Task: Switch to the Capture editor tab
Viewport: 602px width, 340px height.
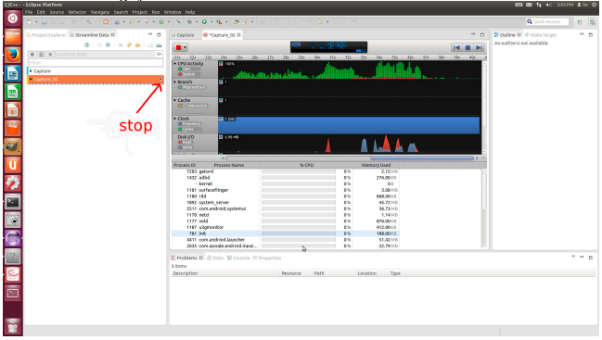Action: coord(183,35)
